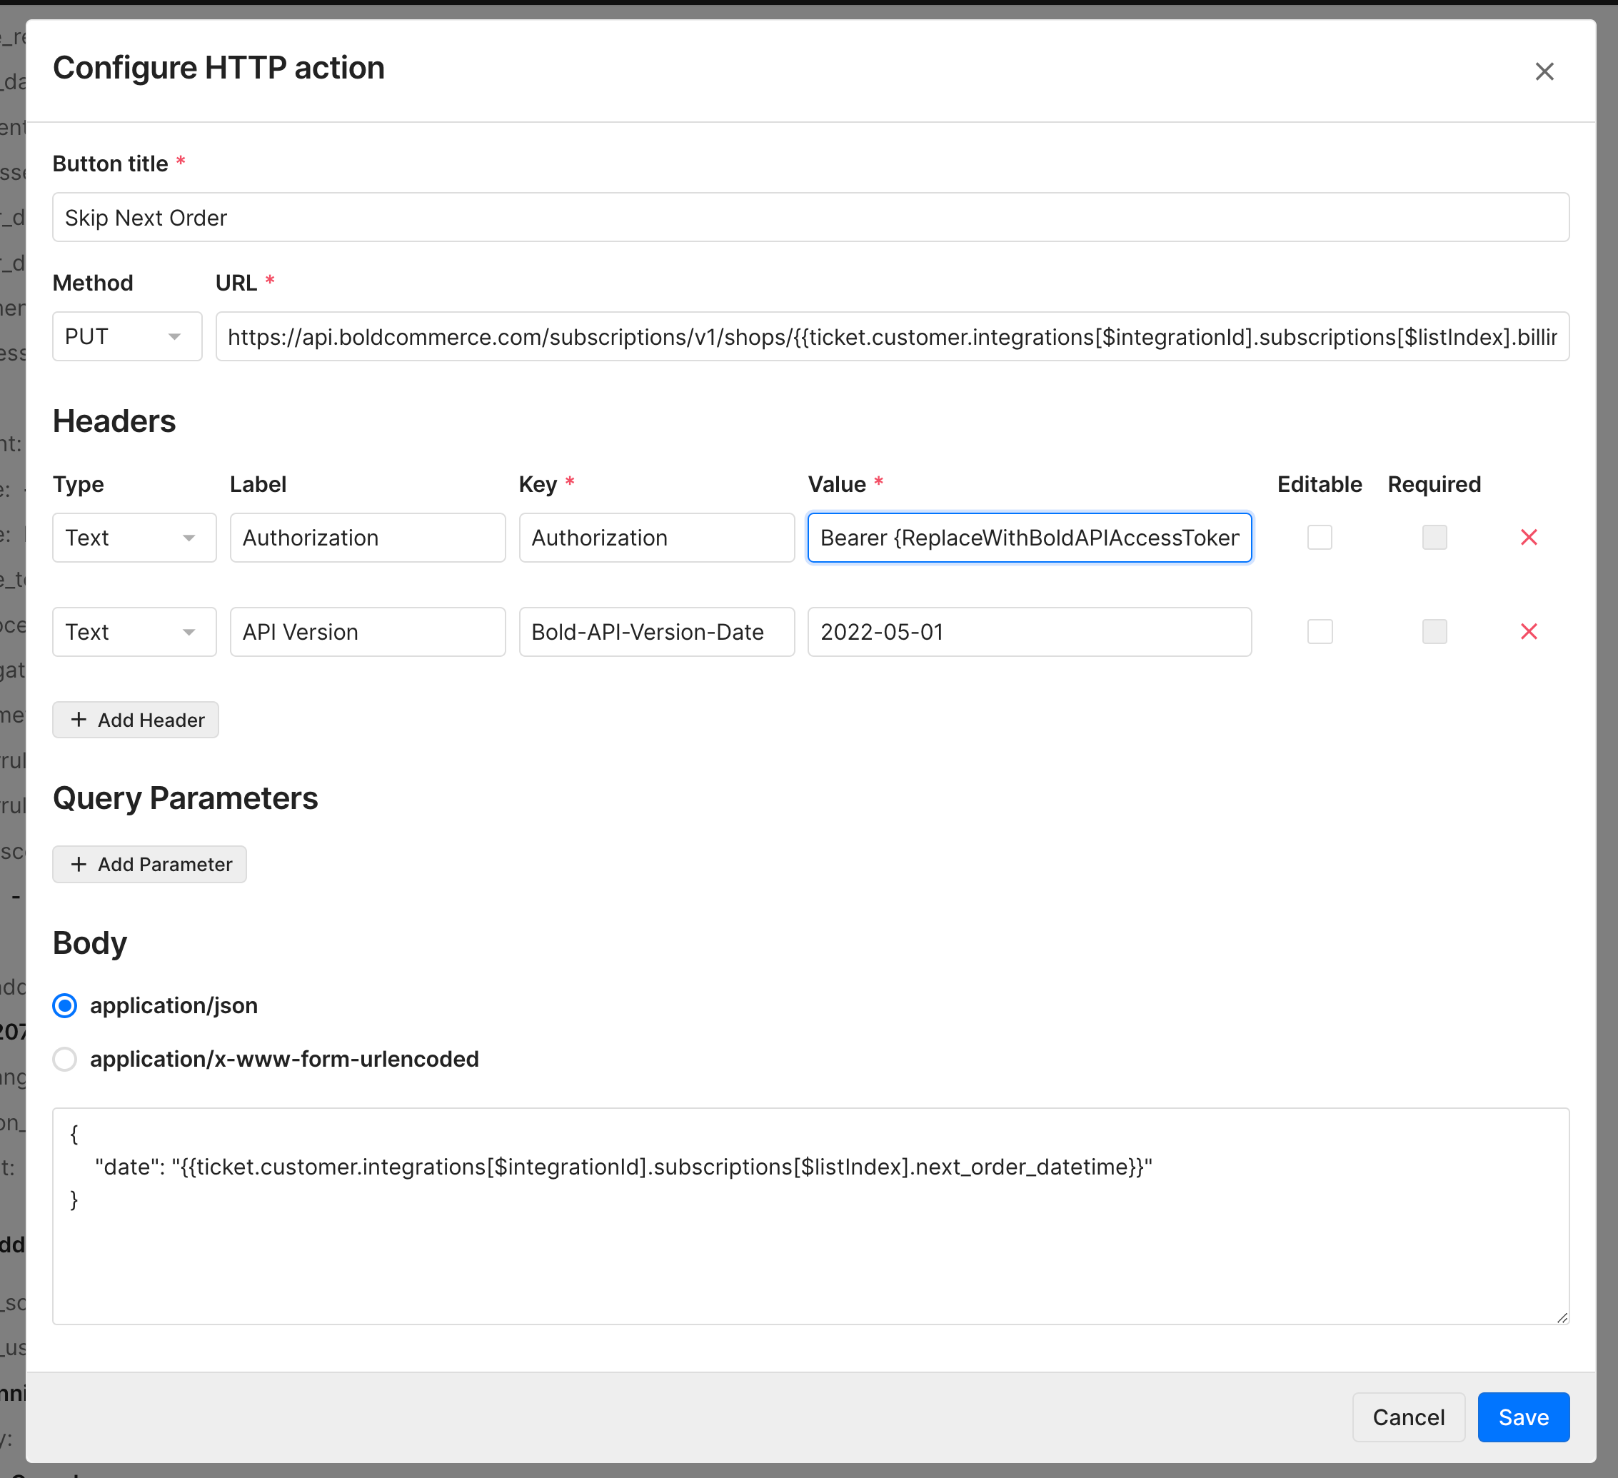Cancel the HTTP action configuration
Screen dimensions: 1618x1478
(x=1408, y=1417)
